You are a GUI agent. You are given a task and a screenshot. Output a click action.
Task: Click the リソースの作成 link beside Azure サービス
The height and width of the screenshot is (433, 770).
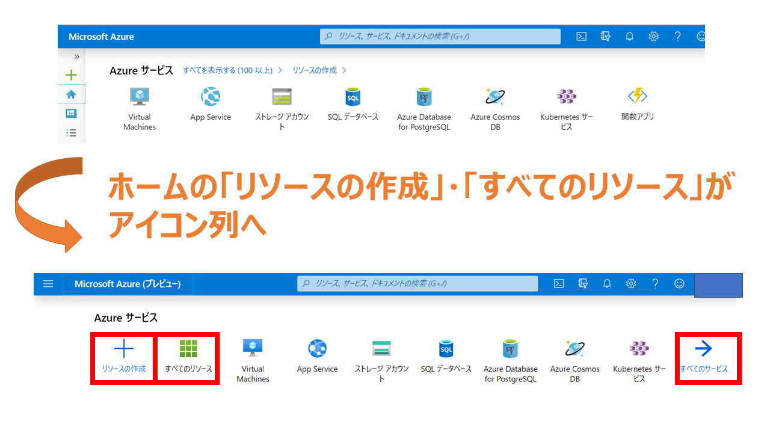point(314,70)
